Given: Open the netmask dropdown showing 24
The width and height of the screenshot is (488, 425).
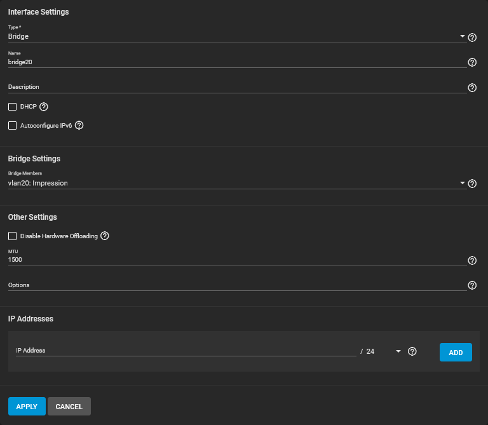Looking at the screenshot, I should (383, 351).
